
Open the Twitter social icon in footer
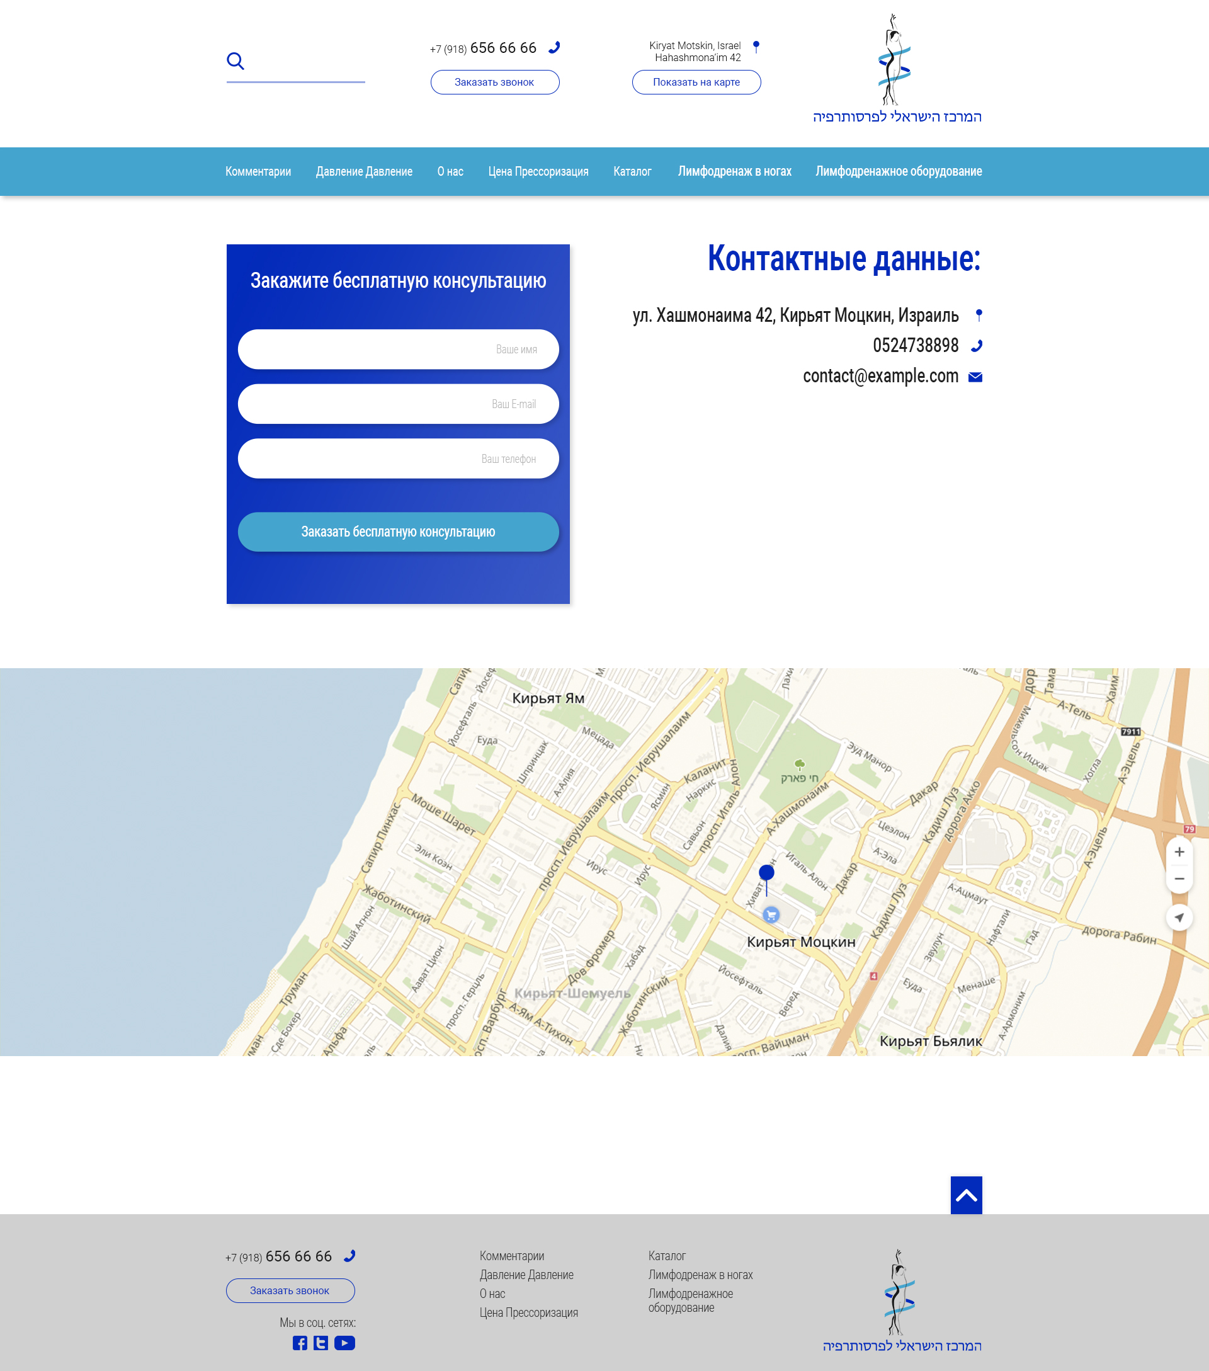[x=321, y=1343]
